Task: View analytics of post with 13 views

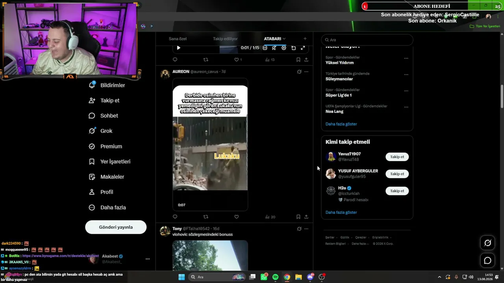Action: pyautogui.click(x=270, y=60)
